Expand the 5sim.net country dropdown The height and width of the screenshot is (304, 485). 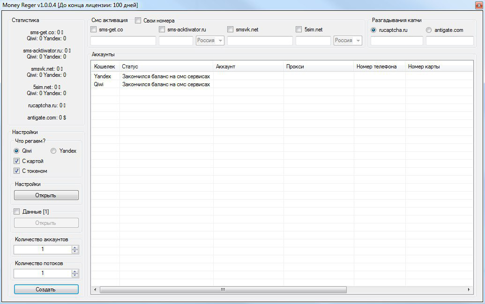tap(348, 41)
